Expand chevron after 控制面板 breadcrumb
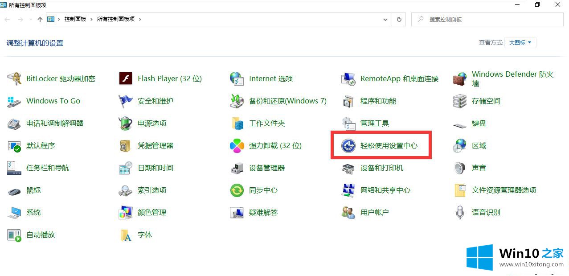Screen dimensions: 569x276 [92, 20]
